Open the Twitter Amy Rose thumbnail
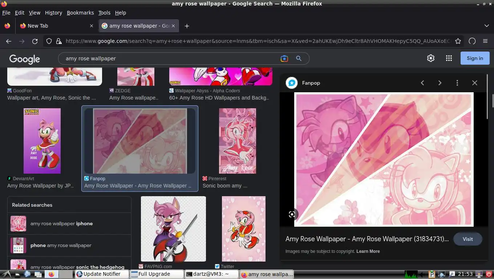Screen dimensions: 494x279 [x=244, y=229]
